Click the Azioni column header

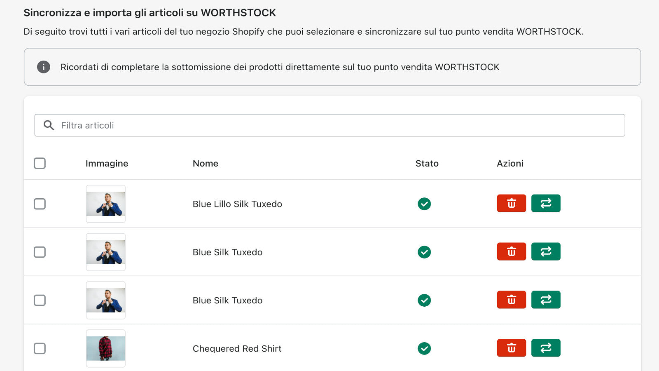[x=510, y=163]
